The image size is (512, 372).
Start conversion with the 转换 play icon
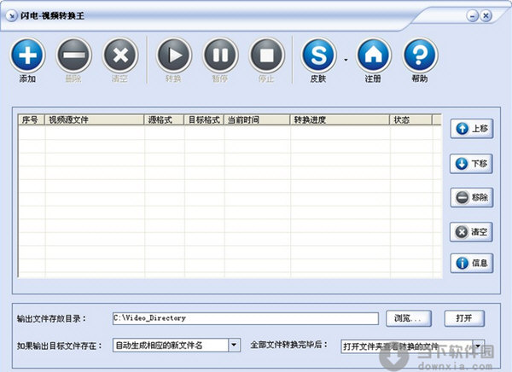[x=173, y=55]
